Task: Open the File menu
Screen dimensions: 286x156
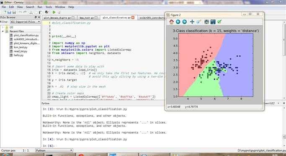Action: pos(4,7)
